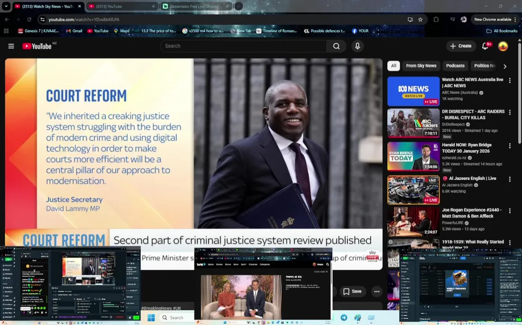
Task: Open the Joe Rogan Experience video thumbnail
Action: point(413,222)
